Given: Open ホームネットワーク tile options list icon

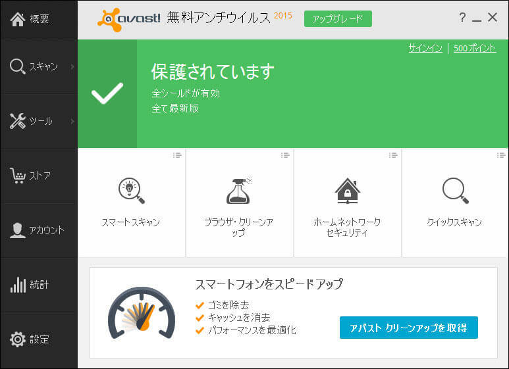Looking at the screenshot, I should [393, 155].
